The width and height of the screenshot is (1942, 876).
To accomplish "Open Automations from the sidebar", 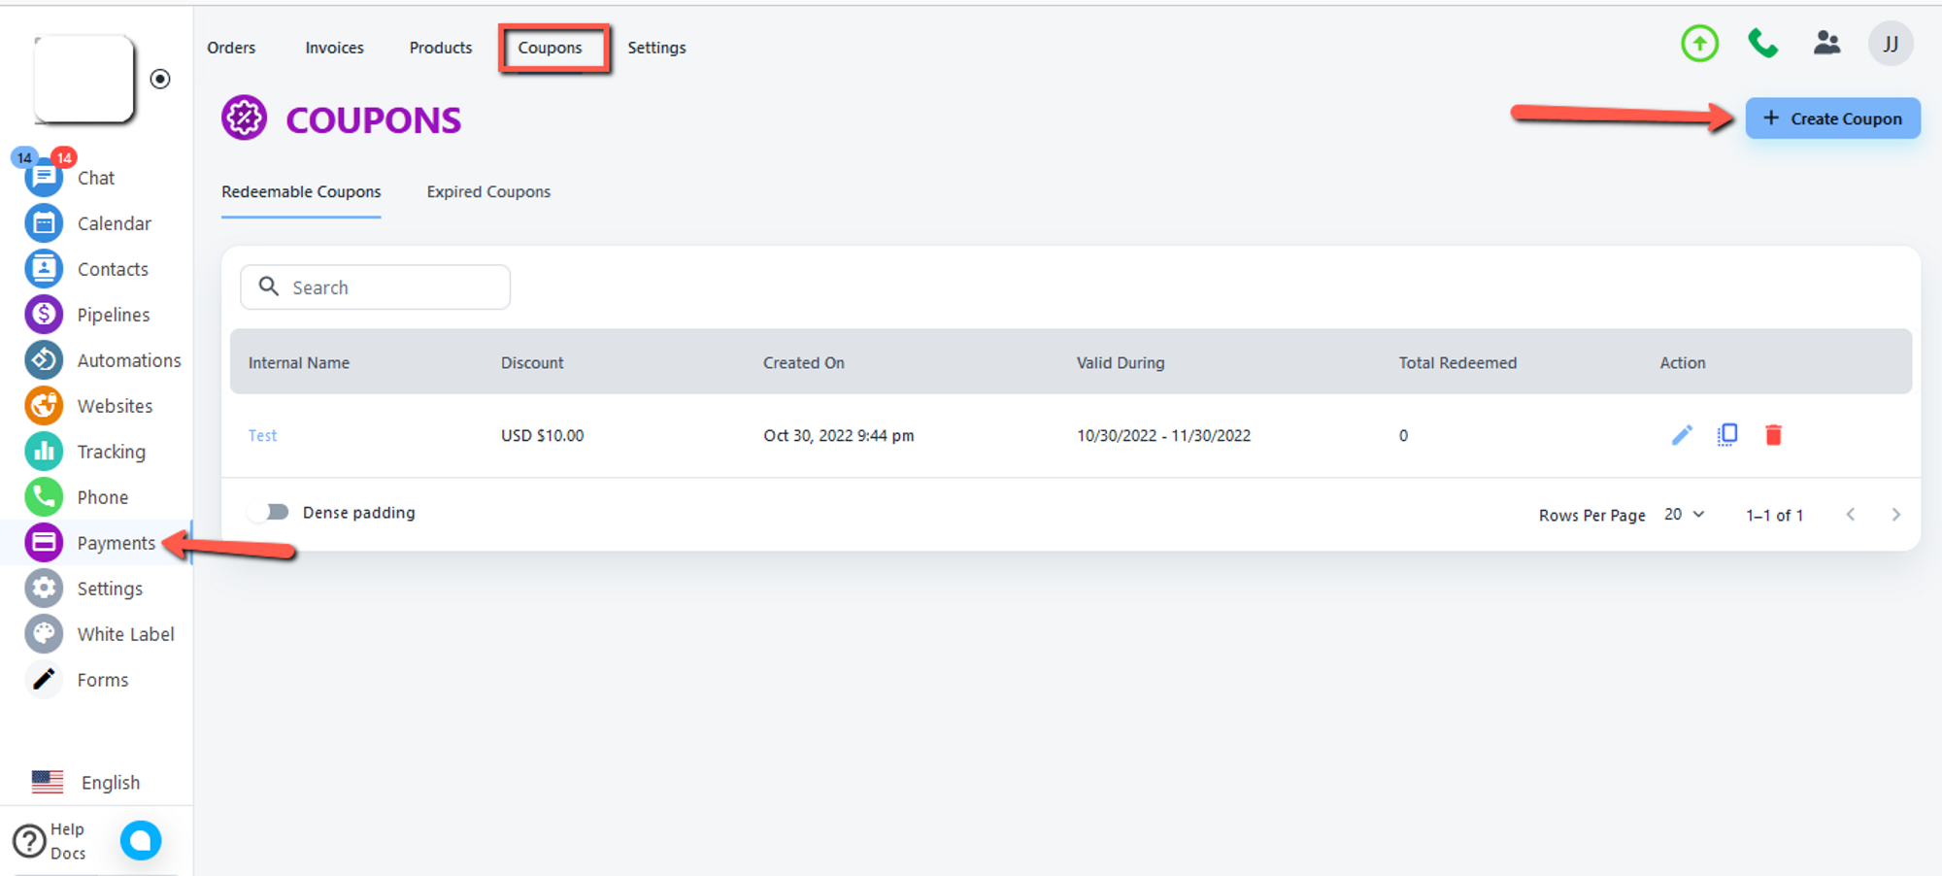I will click(128, 360).
